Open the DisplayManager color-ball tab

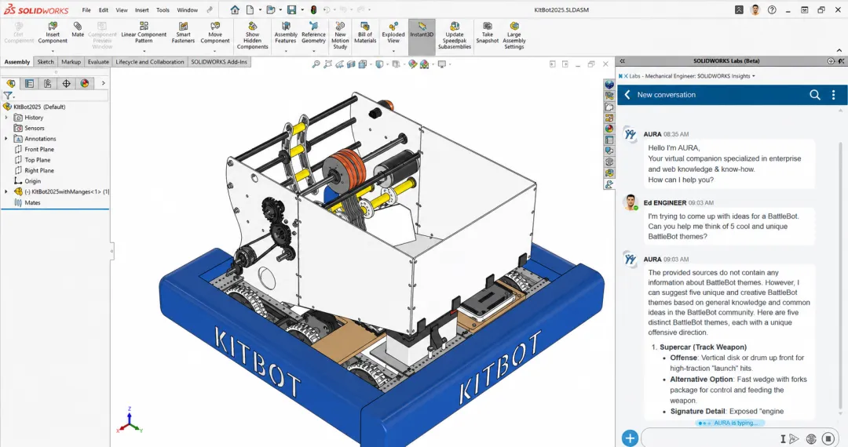click(84, 83)
